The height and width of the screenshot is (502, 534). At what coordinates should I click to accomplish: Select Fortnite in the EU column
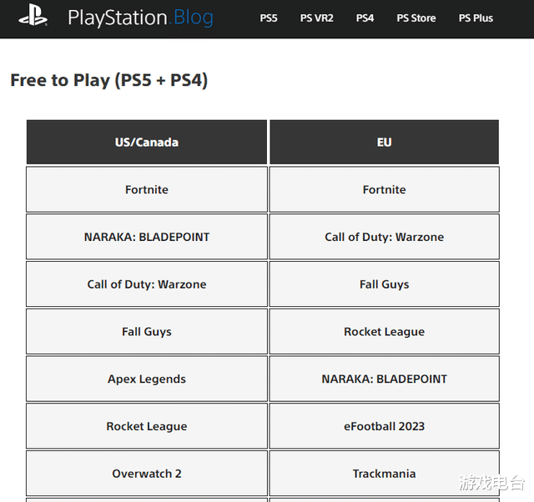point(384,189)
